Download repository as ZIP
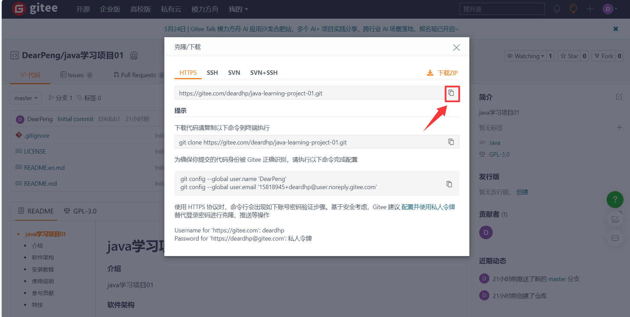The height and width of the screenshot is (317, 630). coord(442,73)
